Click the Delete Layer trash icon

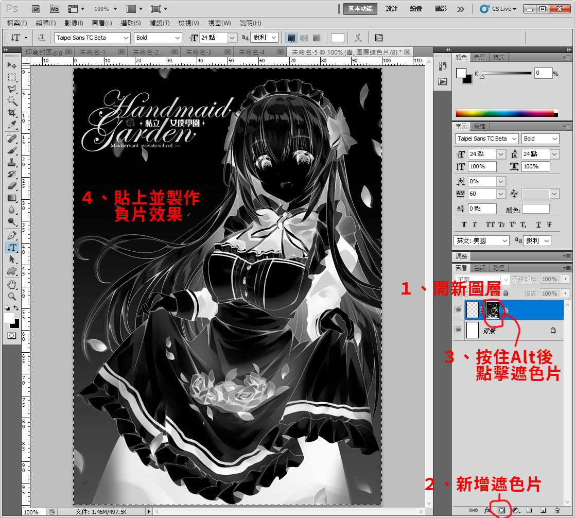(x=557, y=510)
